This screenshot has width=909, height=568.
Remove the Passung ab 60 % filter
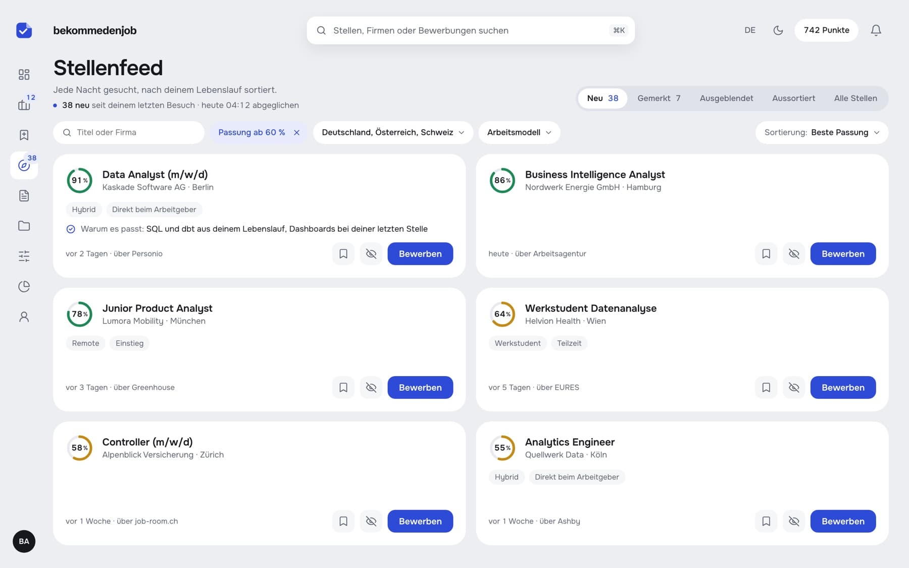[x=297, y=132]
